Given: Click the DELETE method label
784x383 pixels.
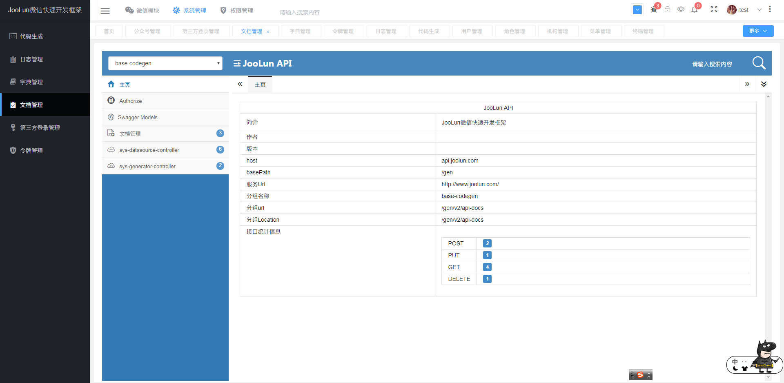Looking at the screenshot, I should pyautogui.click(x=459, y=279).
